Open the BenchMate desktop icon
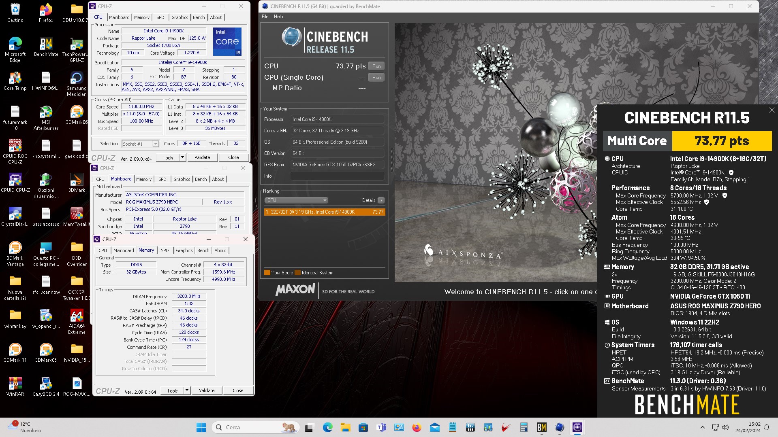 click(x=46, y=47)
